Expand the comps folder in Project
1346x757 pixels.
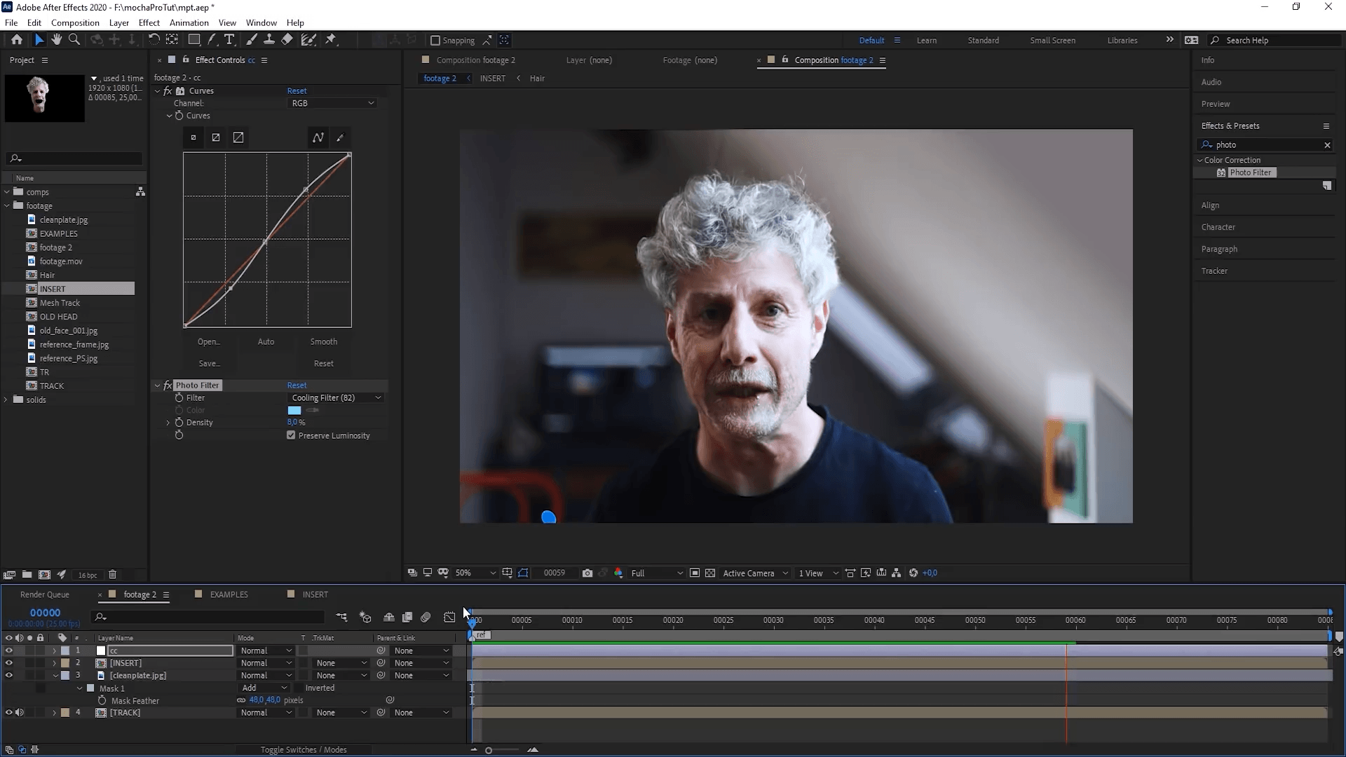(x=7, y=192)
